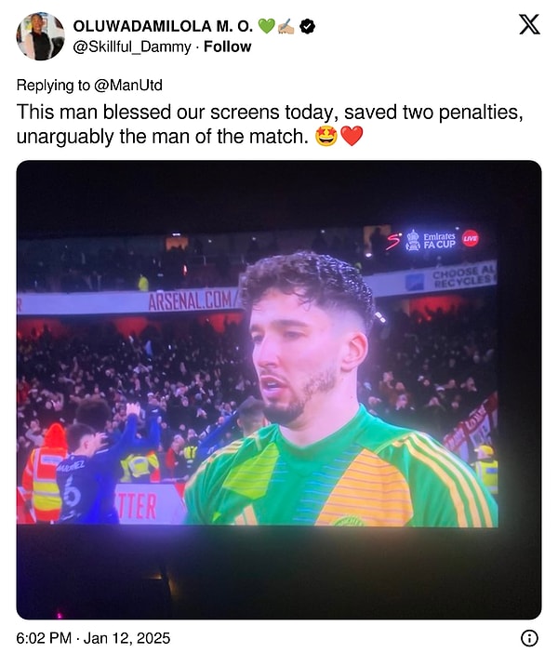
Task: Open the X logo link
Action: [x=529, y=24]
